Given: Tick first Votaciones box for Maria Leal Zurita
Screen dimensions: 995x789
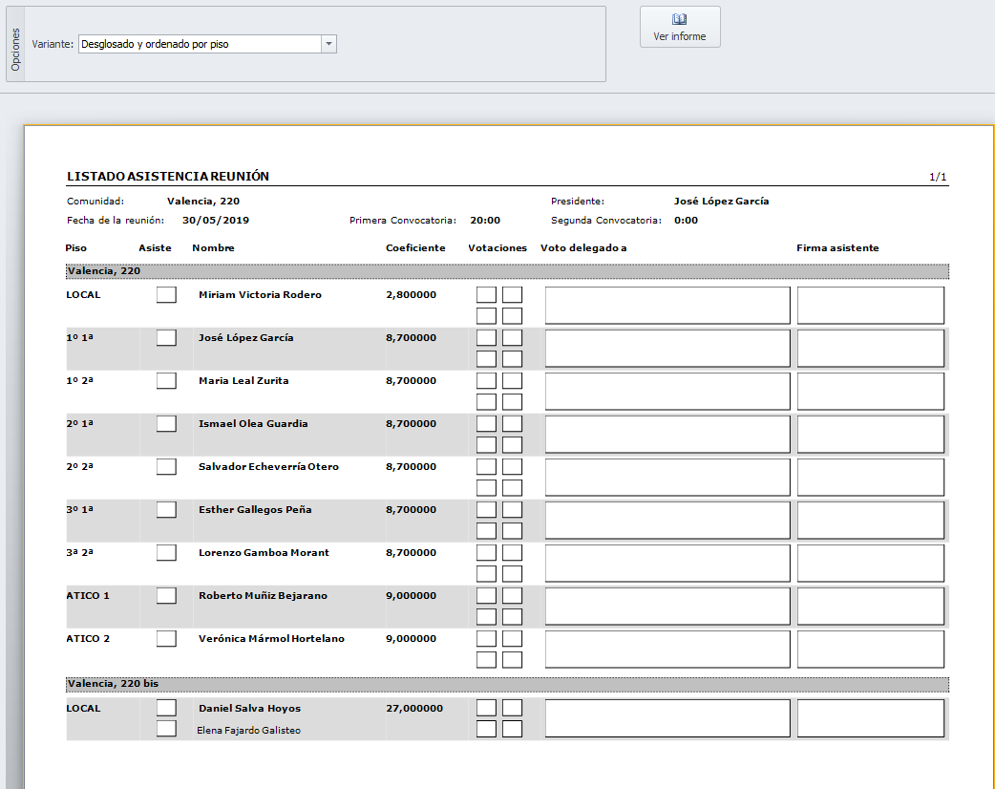Looking at the screenshot, I should tap(486, 381).
